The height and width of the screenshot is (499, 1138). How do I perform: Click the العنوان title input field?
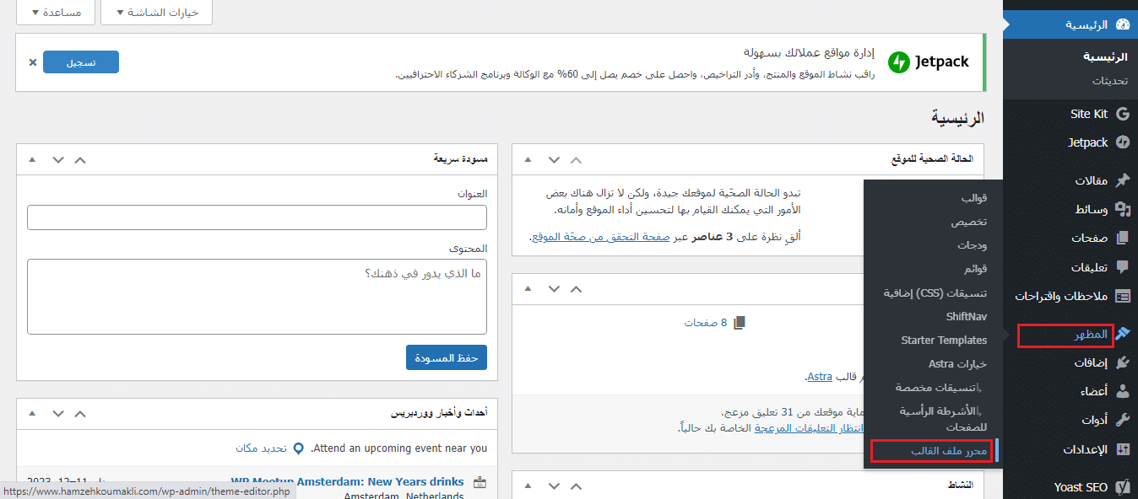click(x=257, y=217)
